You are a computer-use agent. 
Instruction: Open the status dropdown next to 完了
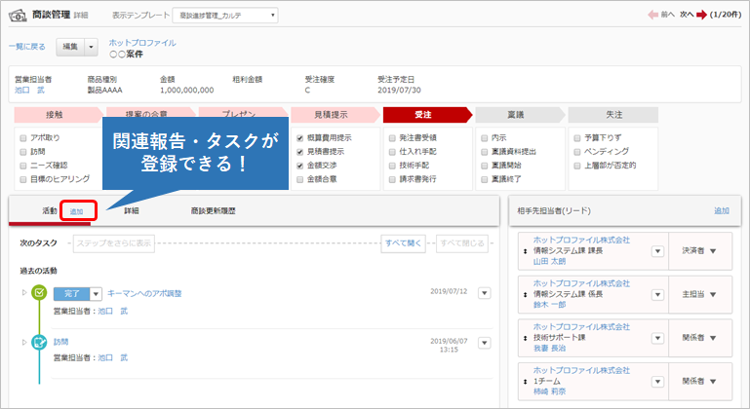96,294
